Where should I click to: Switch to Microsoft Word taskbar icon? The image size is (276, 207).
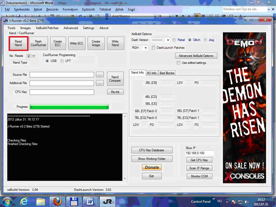(90, 202)
